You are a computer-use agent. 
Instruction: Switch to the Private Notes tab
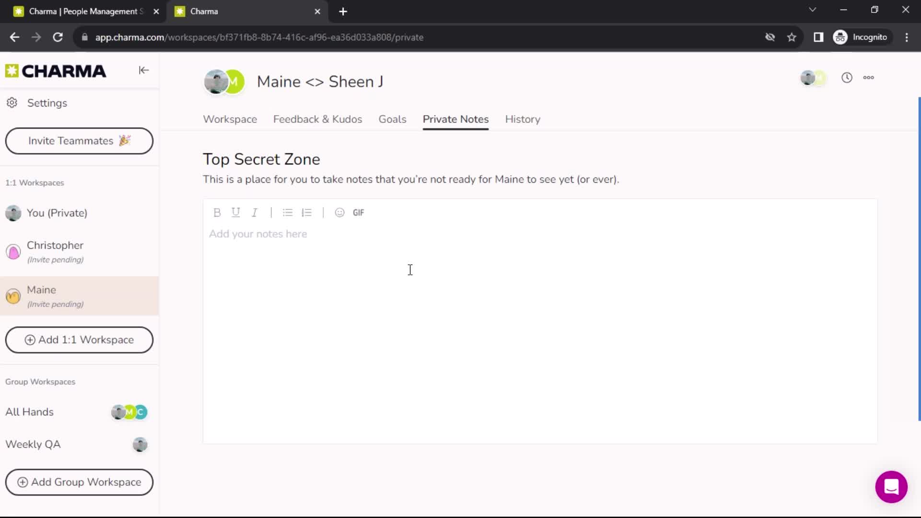click(x=456, y=119)
